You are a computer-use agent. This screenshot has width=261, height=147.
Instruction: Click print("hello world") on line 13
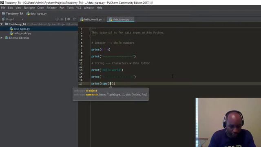107,70
